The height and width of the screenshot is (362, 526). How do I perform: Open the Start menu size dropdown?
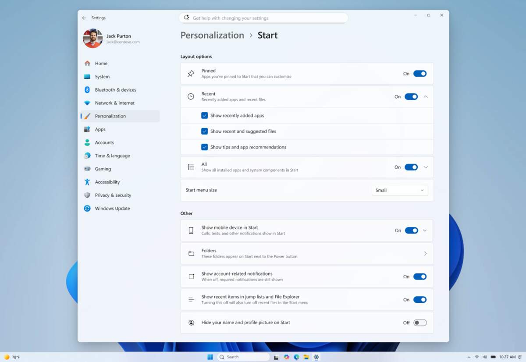399,190
